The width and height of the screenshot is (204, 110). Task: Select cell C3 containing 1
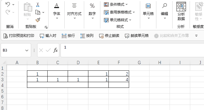coord(58,79)
